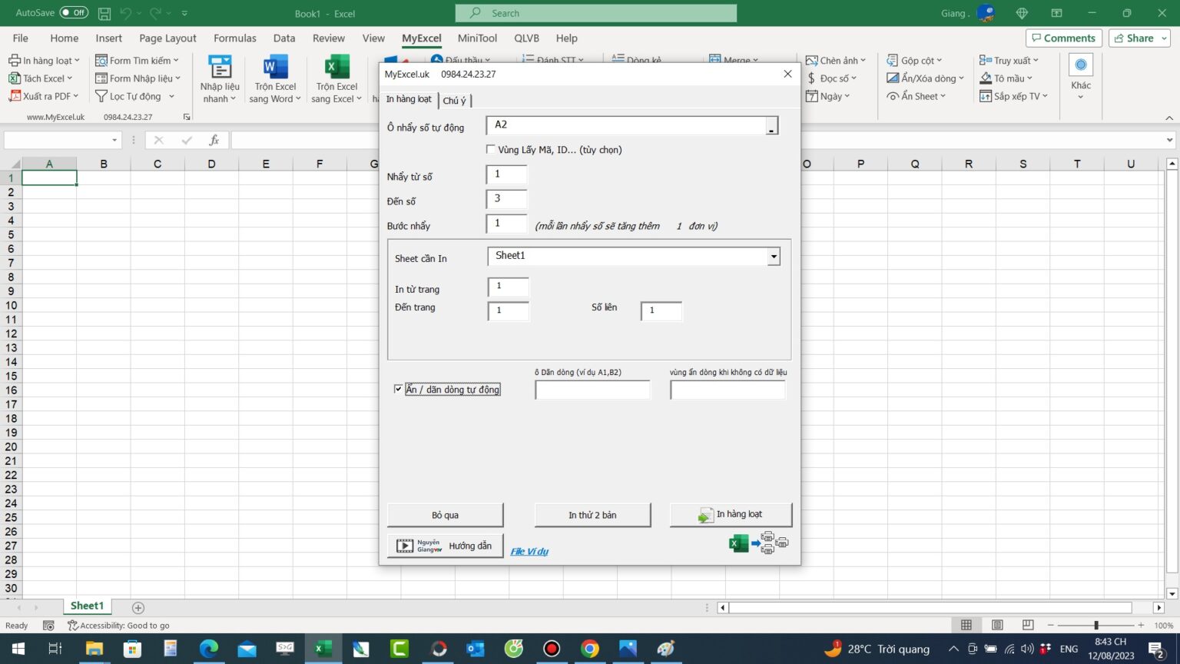Open the File Ví dụ link

[529, 551]
